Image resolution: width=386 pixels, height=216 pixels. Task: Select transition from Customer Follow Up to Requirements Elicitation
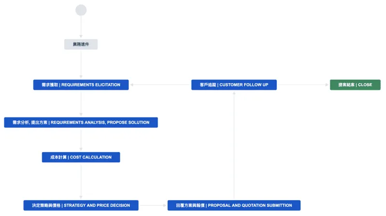(x=160, y=85)
